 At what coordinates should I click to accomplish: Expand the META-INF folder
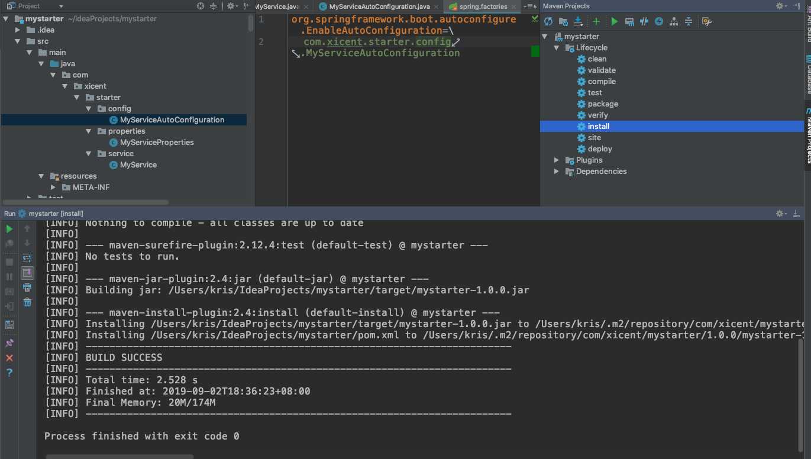pos(53,188)
